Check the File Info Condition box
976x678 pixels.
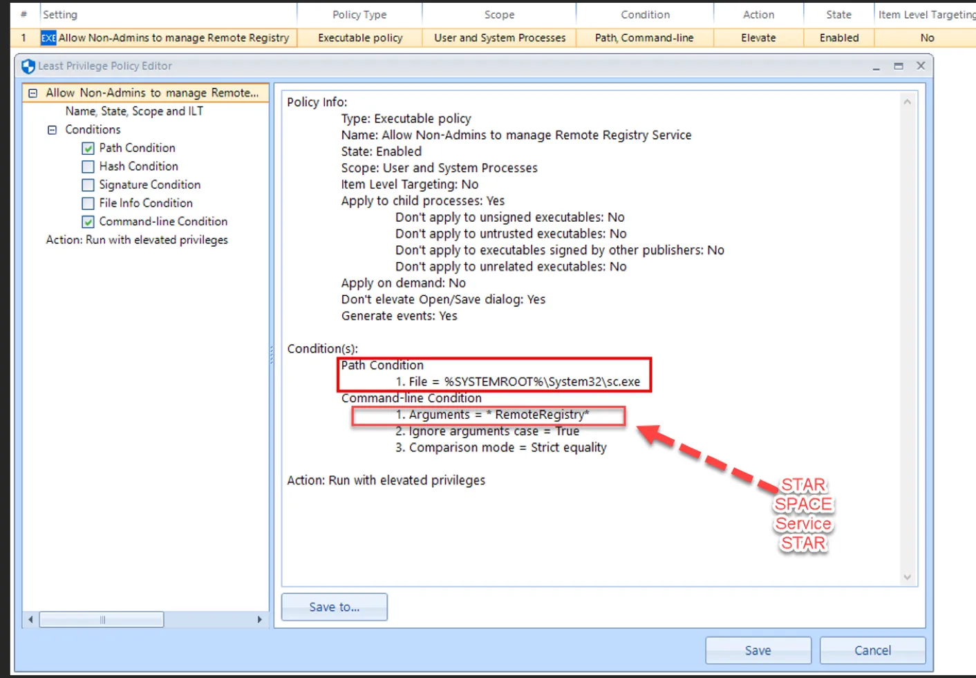tap(88, 203)
